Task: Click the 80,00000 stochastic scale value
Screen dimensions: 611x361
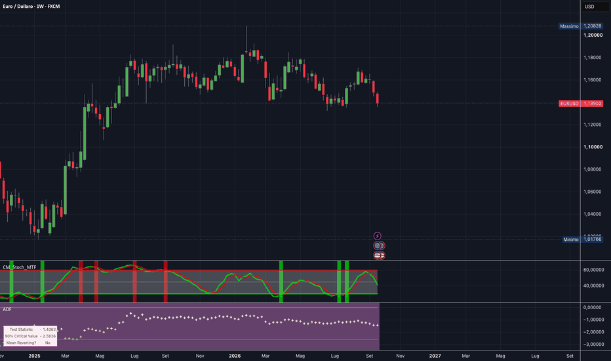Action: [593, 270]
